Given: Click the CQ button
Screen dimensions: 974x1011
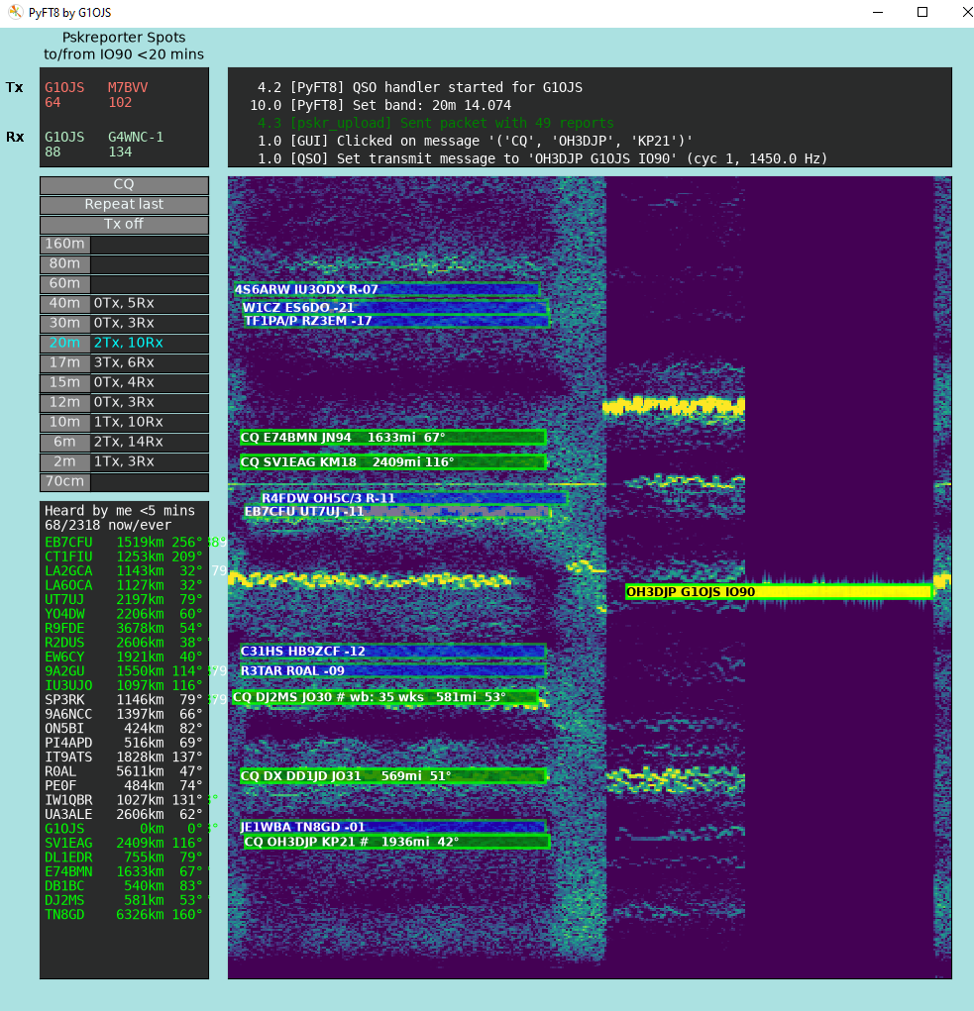Looking at the screenshot, I should 124,185.
